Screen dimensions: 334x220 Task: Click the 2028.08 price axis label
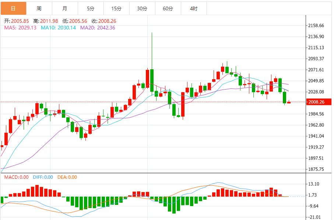tap(316, 92)
